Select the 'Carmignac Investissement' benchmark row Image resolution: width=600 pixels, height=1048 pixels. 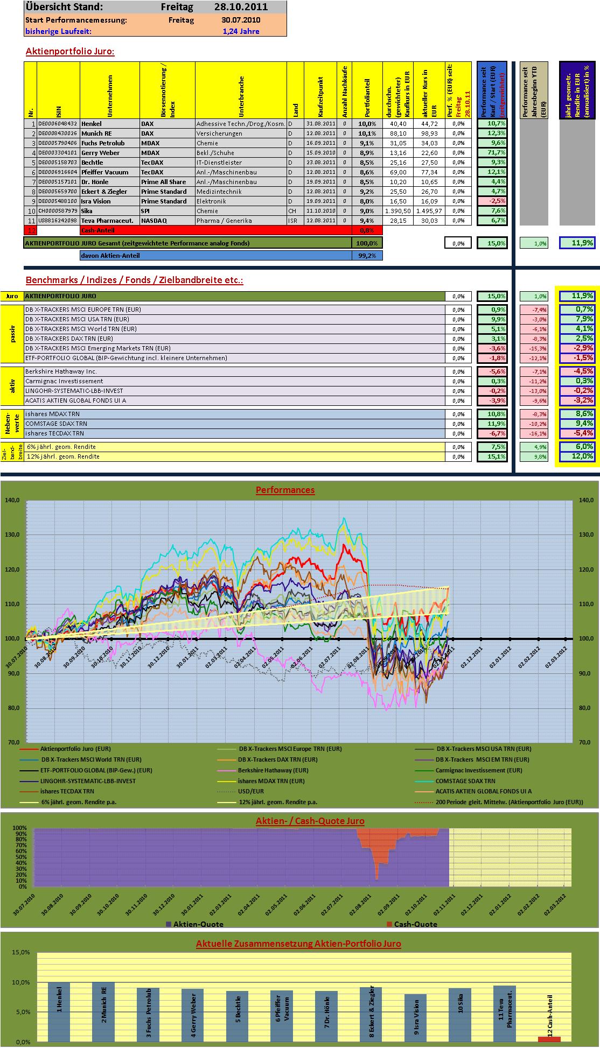[x=234, y=381]
